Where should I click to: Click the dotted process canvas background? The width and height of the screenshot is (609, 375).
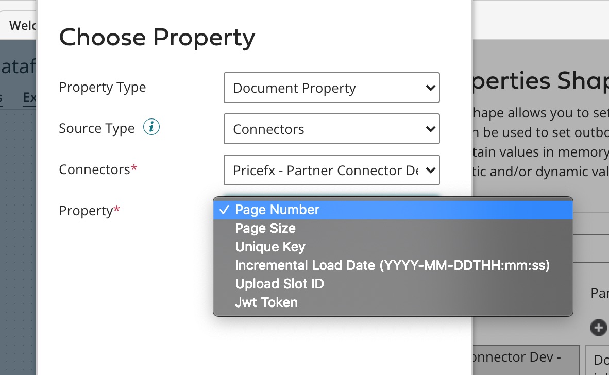(x=18, y=232)
